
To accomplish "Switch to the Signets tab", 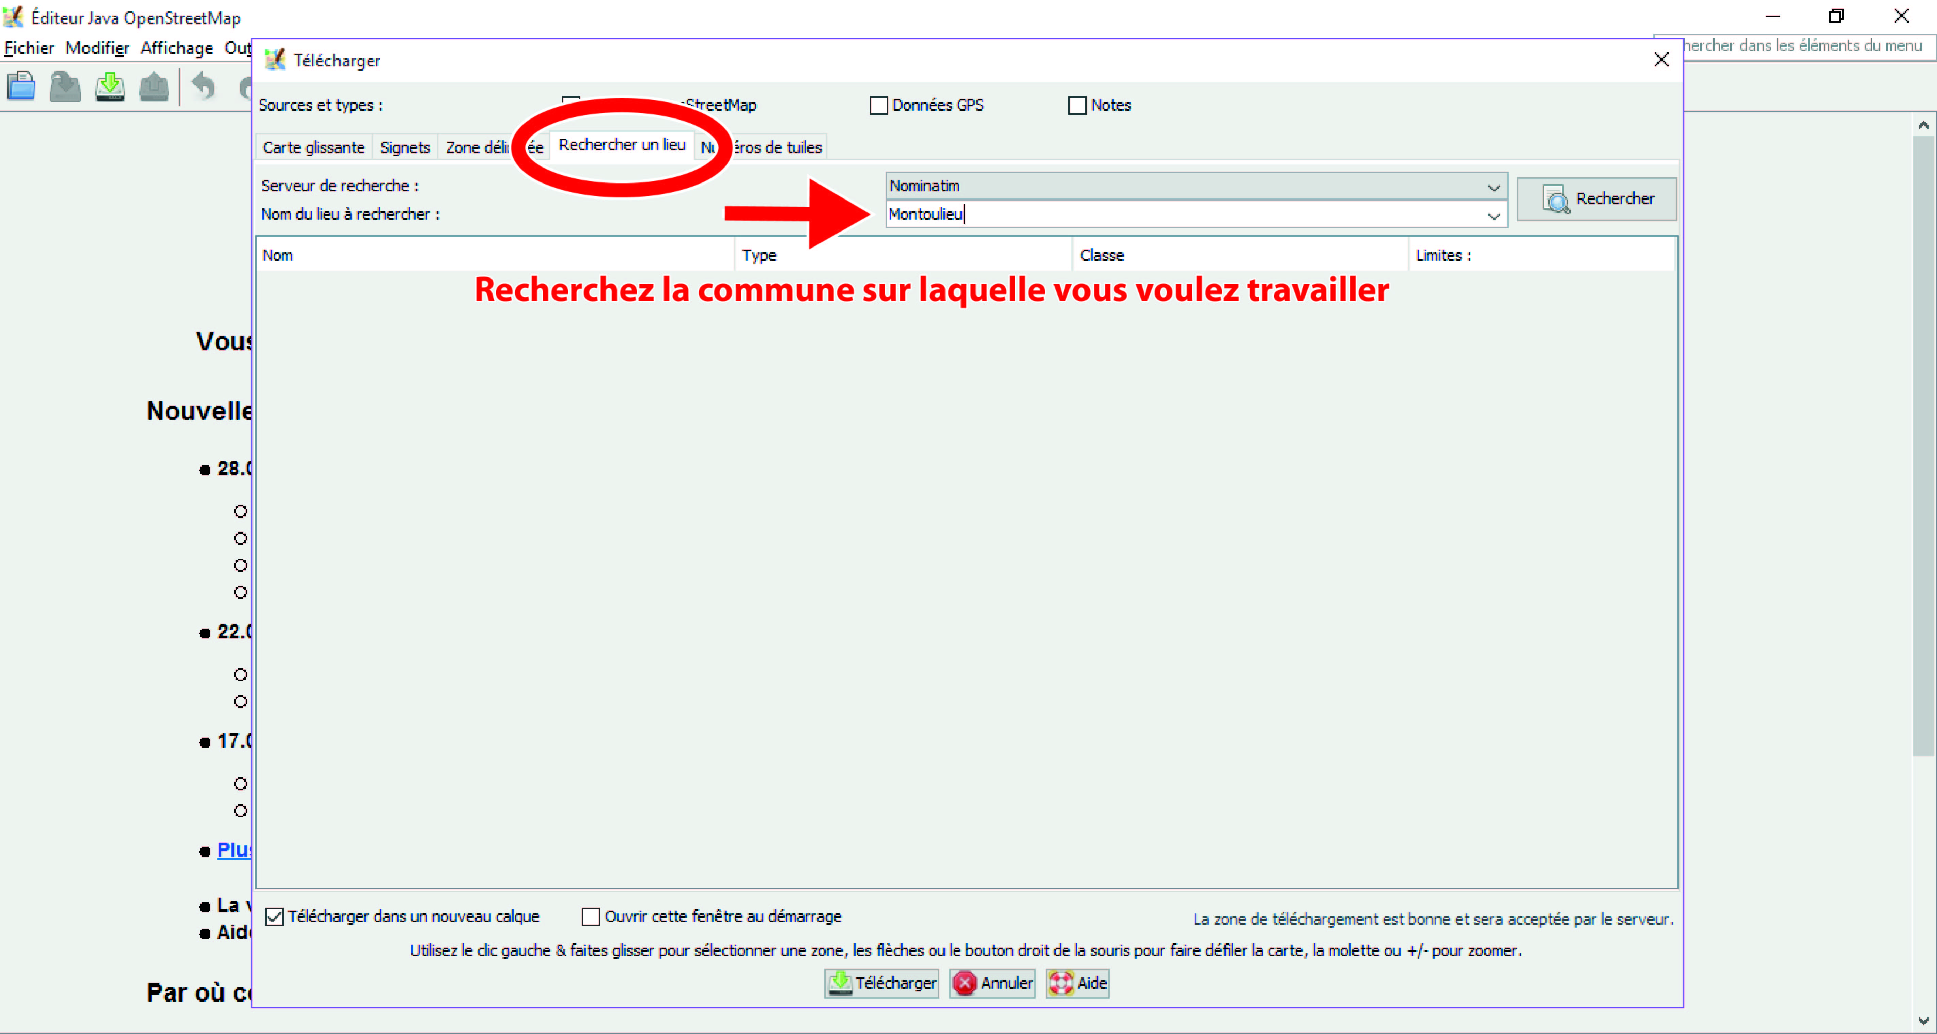I will point(405,147).
